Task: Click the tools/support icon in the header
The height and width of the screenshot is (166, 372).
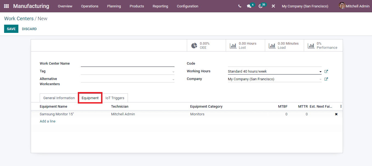Action: pyautogui.click(x=273, y=6)
